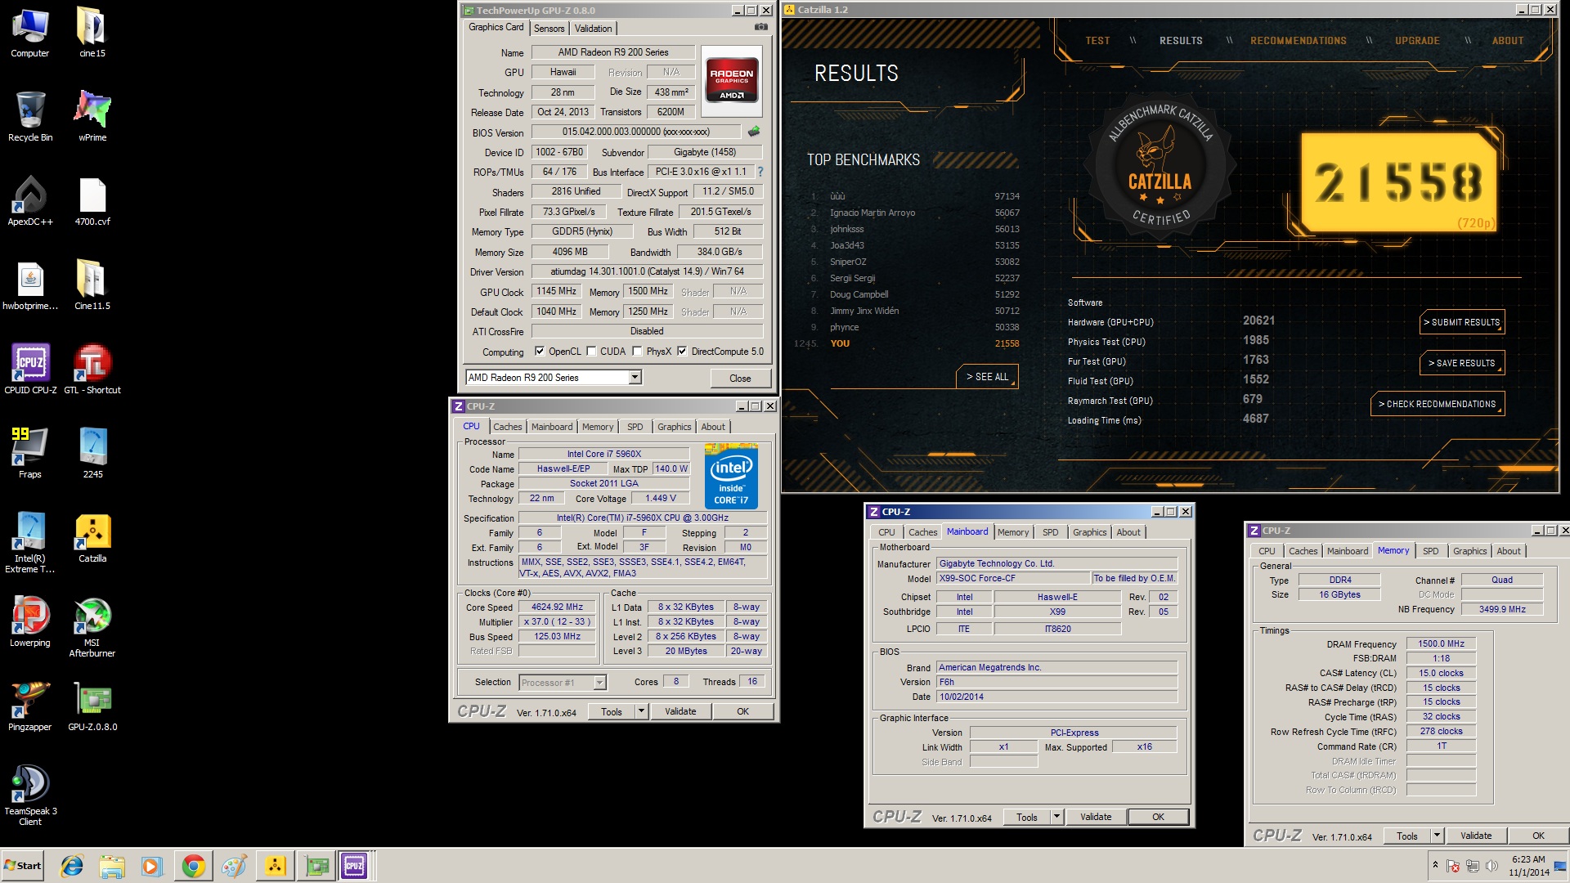Click the DRAM Frequency 1500.0 MHz field
The height and width of the screenshot is (883, 1570).
[x=1441, y=644]
